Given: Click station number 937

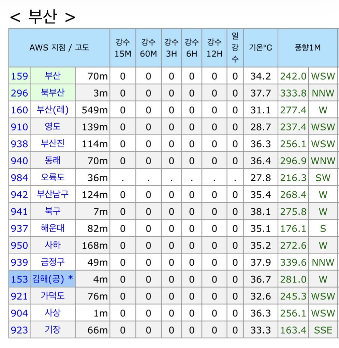Looking at the screenshot, I should click(x=19, y=228).
